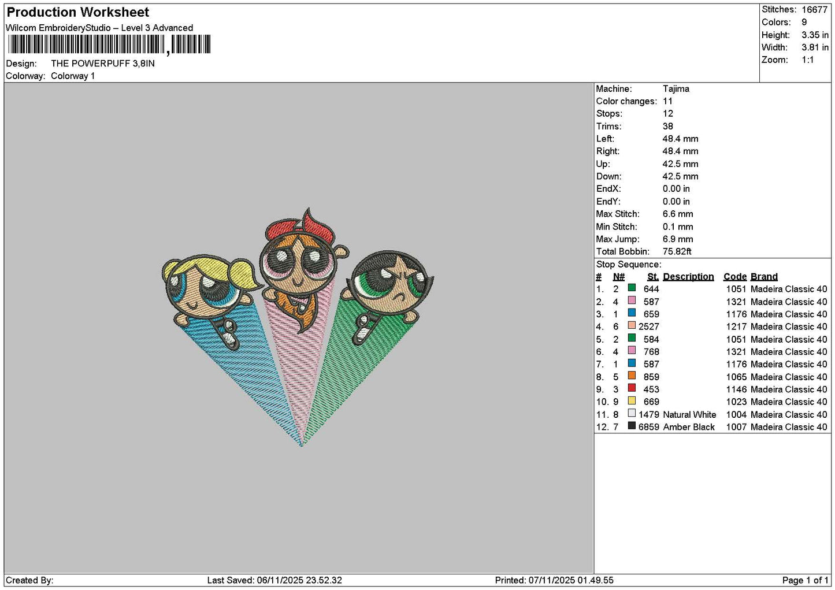Click the 'Stop Sequence:' heading
The image size is (835, 590).
pyautogui.click(x=629, y=265)
